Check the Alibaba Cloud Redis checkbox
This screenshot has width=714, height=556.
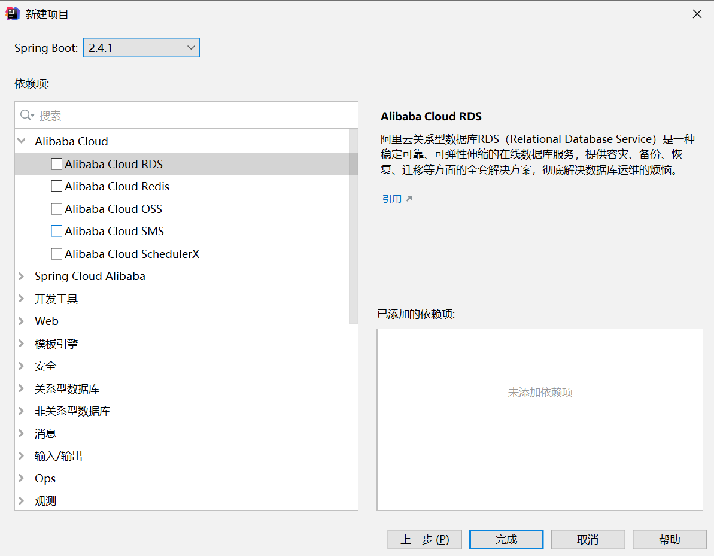(x=56, y=186)
